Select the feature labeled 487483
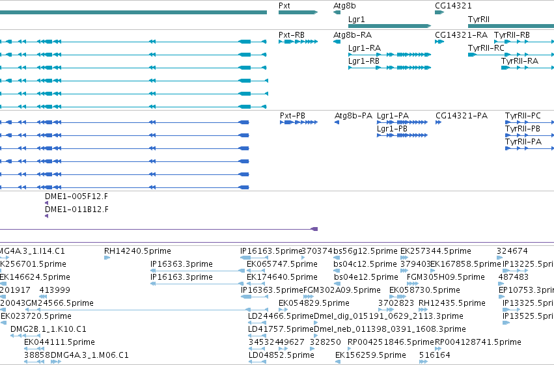 (x=502, y=284)
